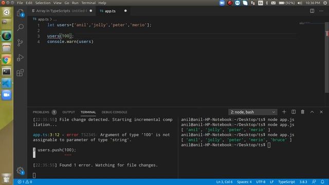Viewport: 329px width, 185px height.
Task: Click TypeScript version 3.8.3 in status bar
Action: (303, 182)
